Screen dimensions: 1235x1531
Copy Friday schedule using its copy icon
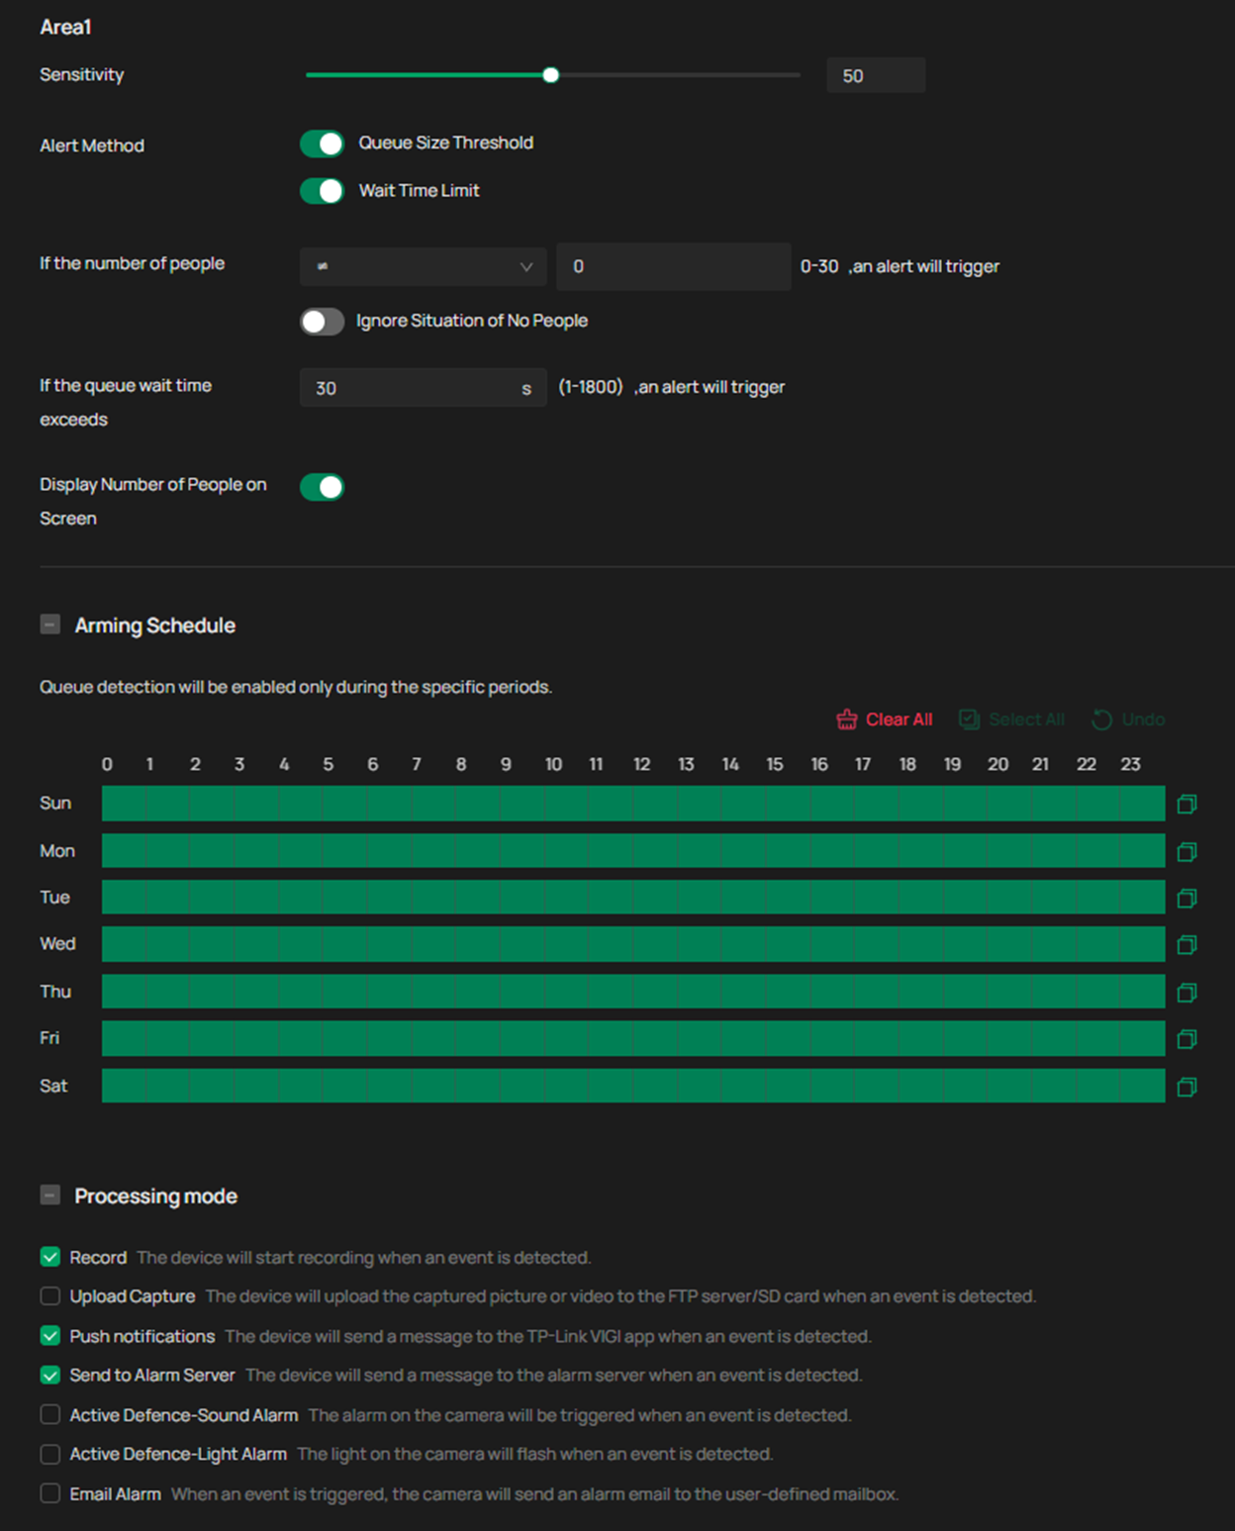tap(1187, 1039)
